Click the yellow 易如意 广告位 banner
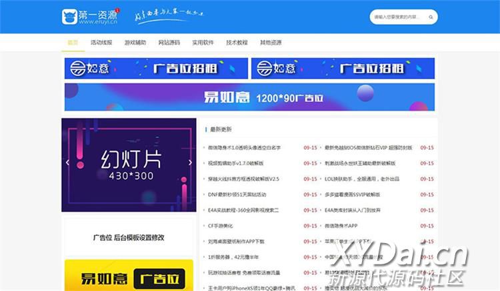500x291 pixels. 129,276
